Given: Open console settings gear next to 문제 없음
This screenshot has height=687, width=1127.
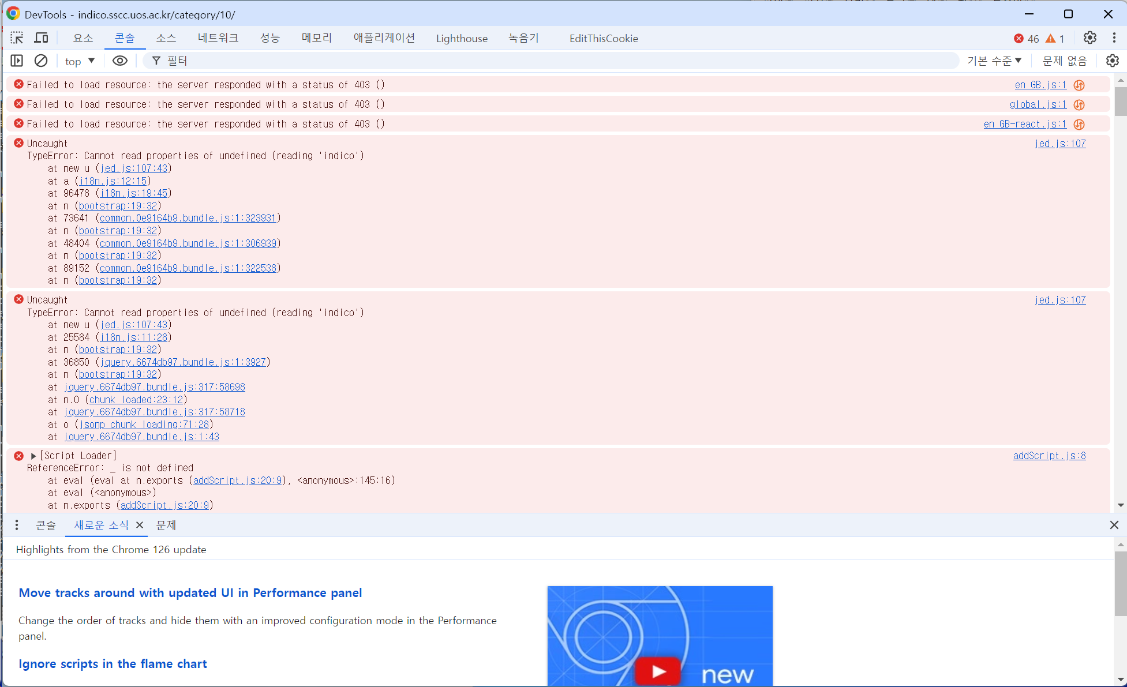Looking at the screenshot, I should pos(1112,61).
